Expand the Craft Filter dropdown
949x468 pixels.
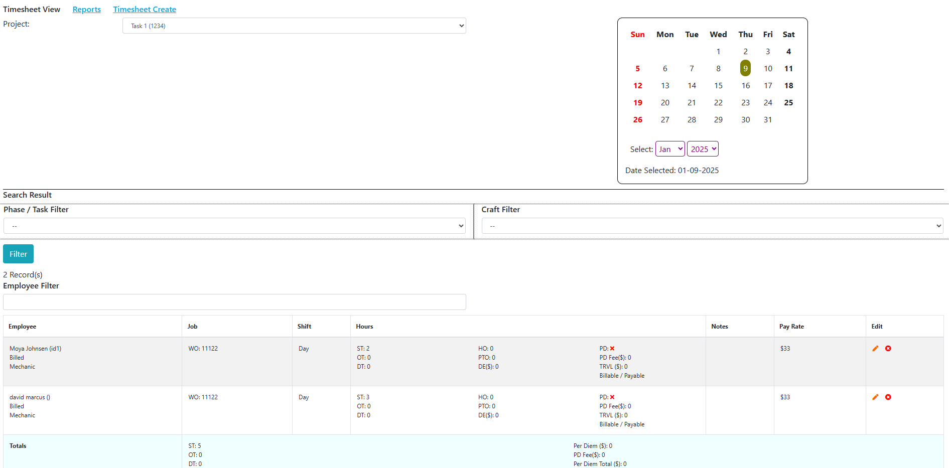[712, 226]
